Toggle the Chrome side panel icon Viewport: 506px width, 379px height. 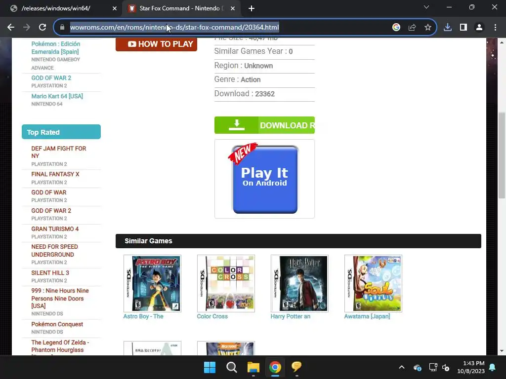click(x=464, y=28)
